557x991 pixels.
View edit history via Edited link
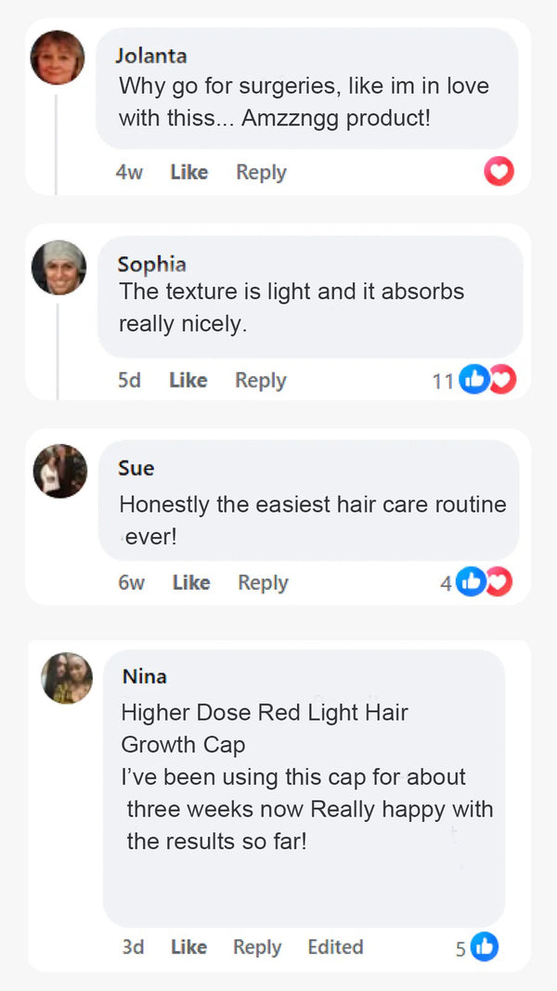pyautogui.click(x=335, y=946)
